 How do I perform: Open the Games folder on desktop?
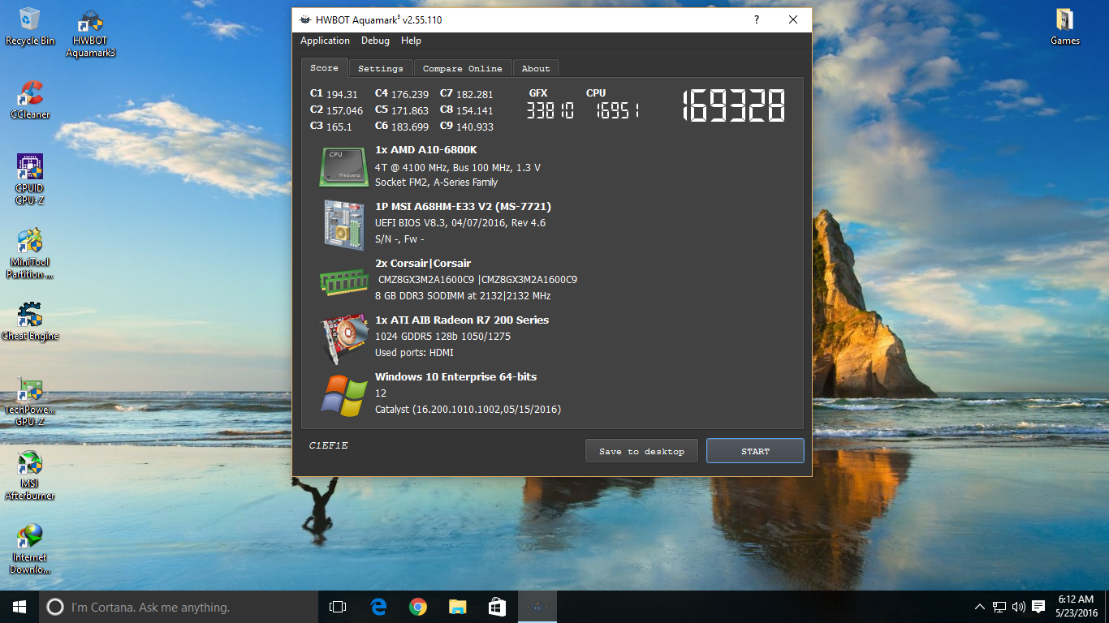1064,27
